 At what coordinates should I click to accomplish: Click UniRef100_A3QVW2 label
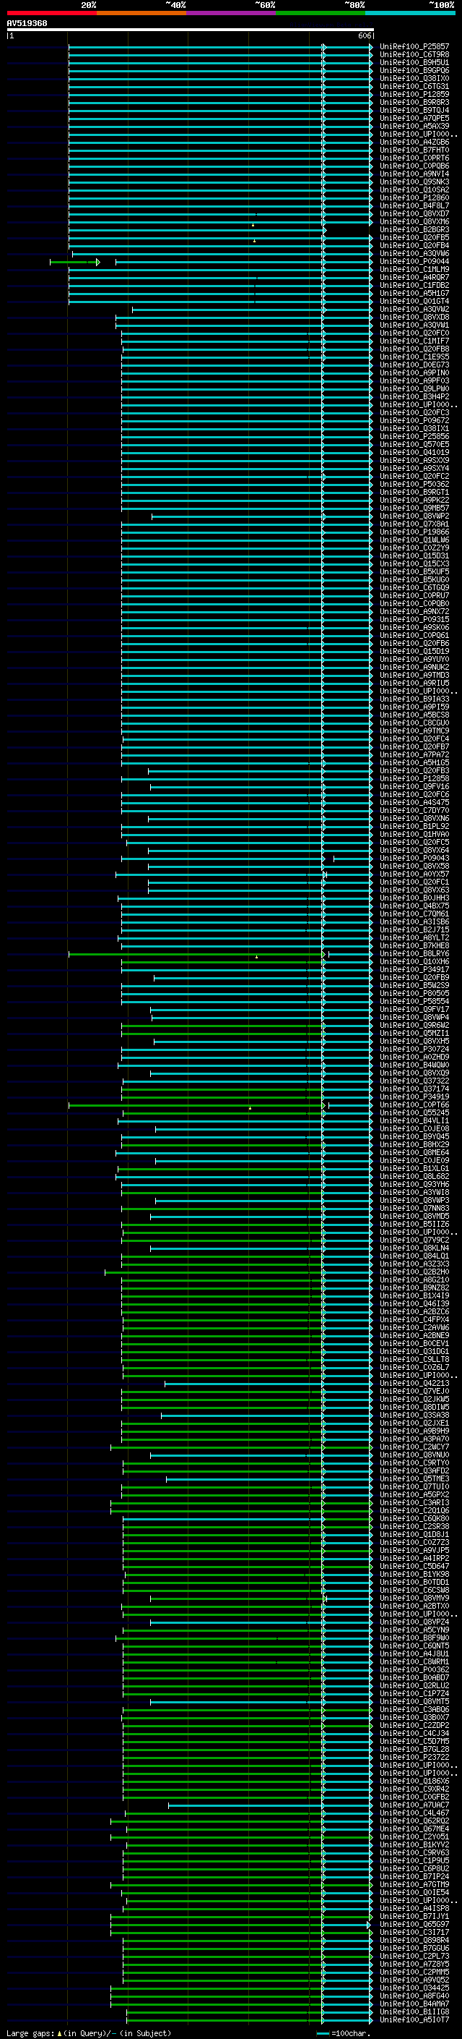pos(414,310)
